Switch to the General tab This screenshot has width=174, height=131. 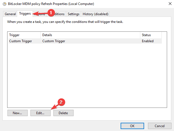tap(10, 14)
